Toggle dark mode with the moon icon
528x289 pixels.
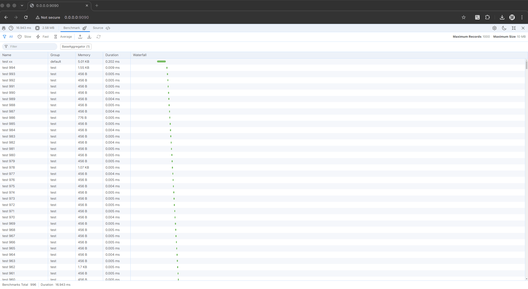[504, 28]
